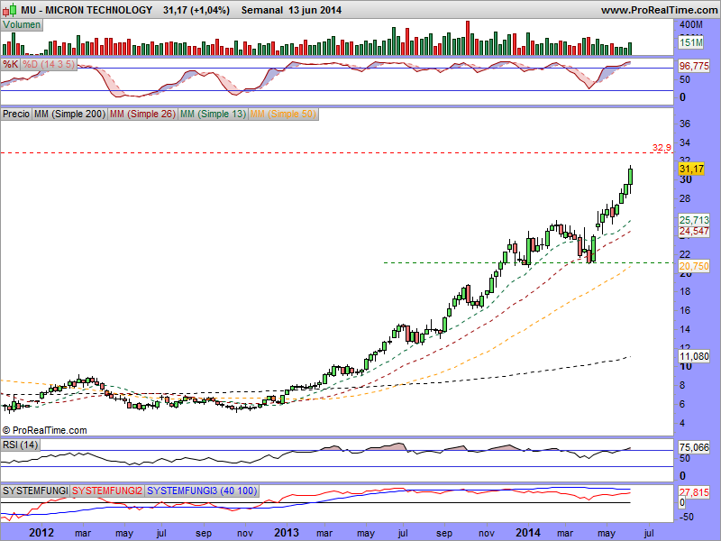Click the 24,547 moving average value
721x541 pixels.
(x=694, y=231)
